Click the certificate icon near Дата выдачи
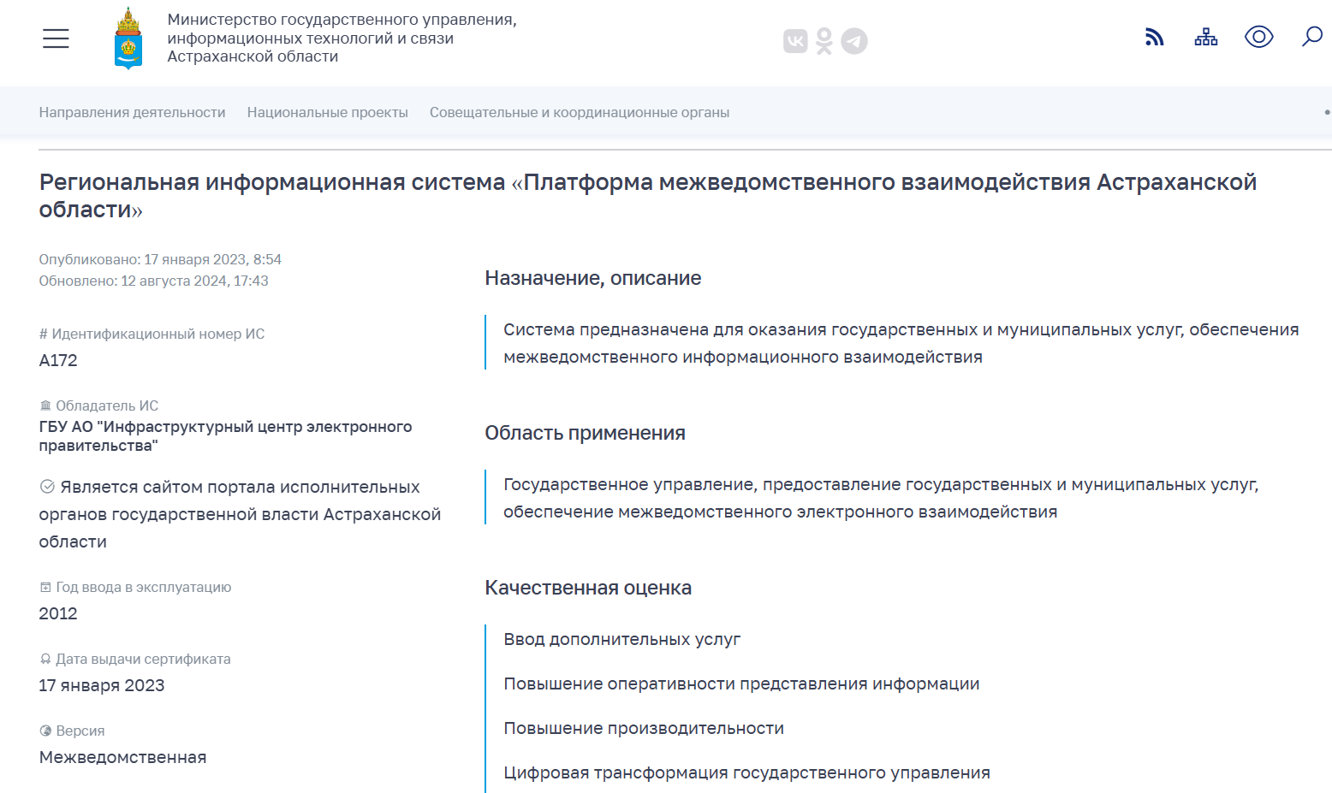The height and width of the screenshot is (793, 1332). coord(45,660)
